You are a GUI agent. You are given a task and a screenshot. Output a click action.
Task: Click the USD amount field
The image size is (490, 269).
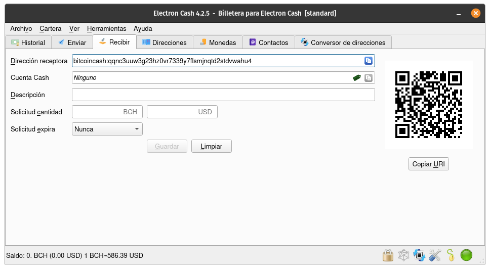(x=182, y=112)
